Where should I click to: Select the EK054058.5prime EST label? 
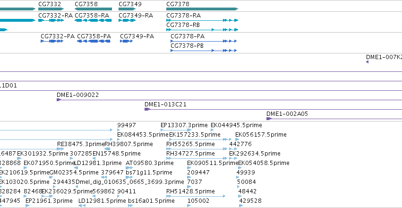pos(264,163)
